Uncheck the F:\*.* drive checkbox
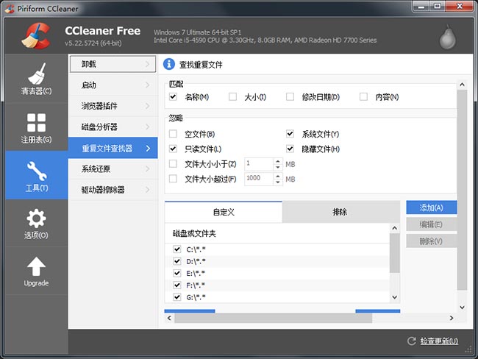Screen dimensions: 478x359 pyautogui.click(x=176, y=285)
